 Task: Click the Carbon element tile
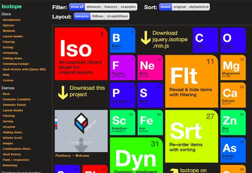(206, 40)
